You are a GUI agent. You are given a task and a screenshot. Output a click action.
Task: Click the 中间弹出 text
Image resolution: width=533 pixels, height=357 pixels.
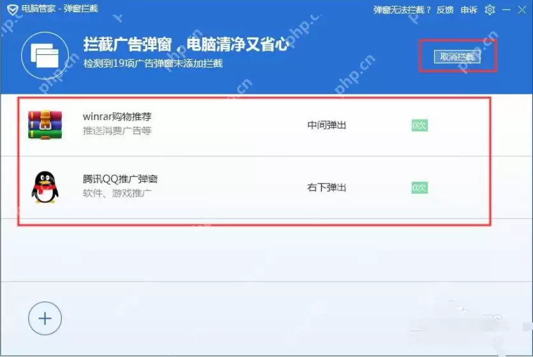pos(326,125)
